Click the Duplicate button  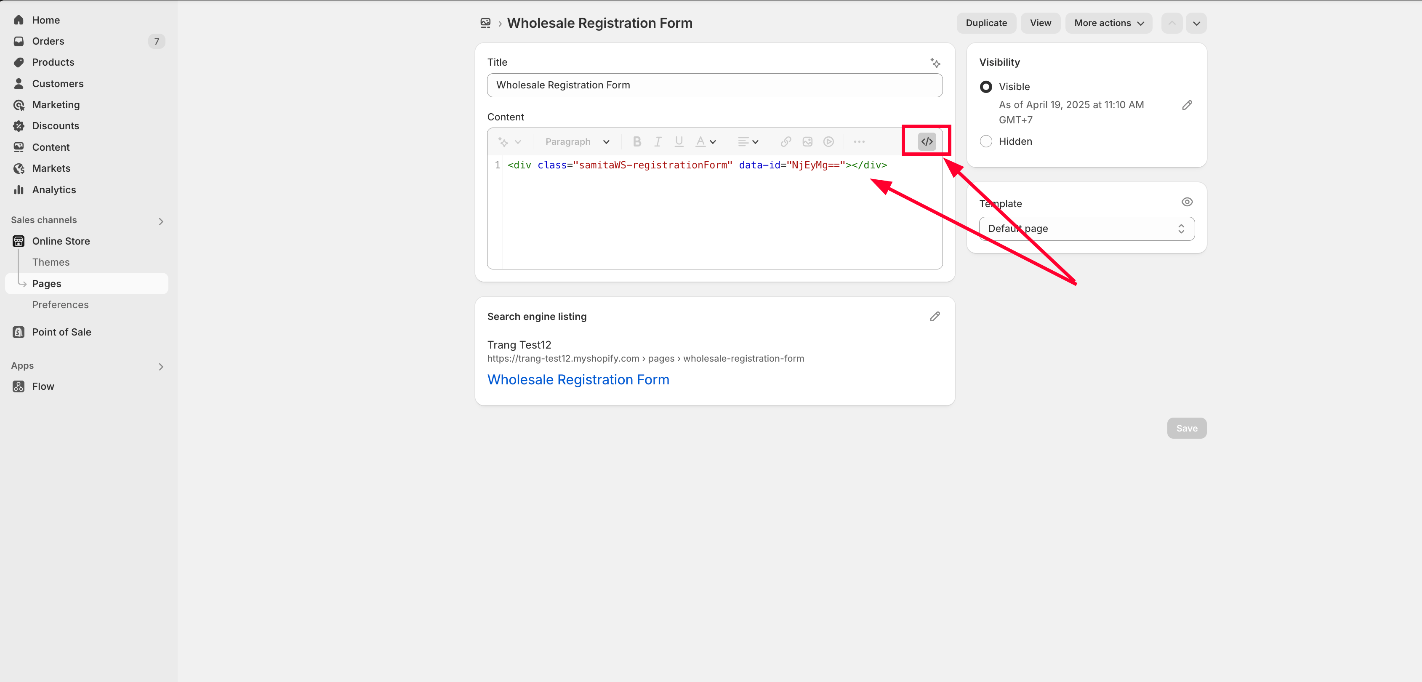pos(986,23)
